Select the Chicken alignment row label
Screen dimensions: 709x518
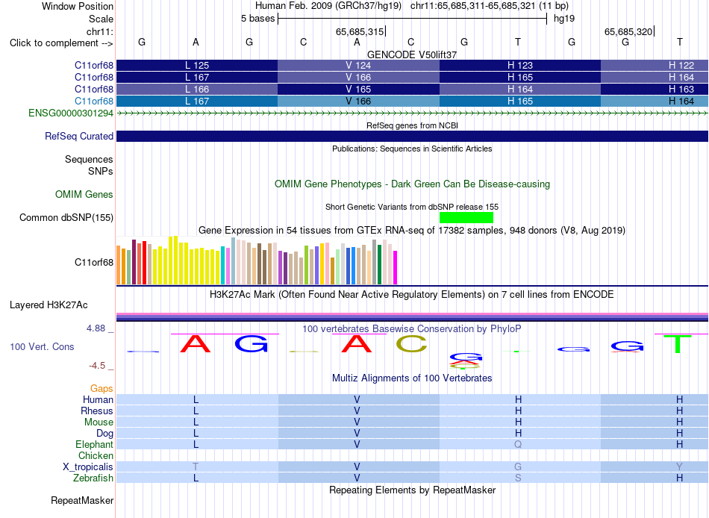coord(96,455)
